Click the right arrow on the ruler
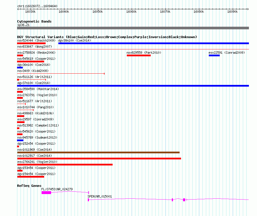The width and height of the screenshot is (257, 216). [x=248, y=9]
